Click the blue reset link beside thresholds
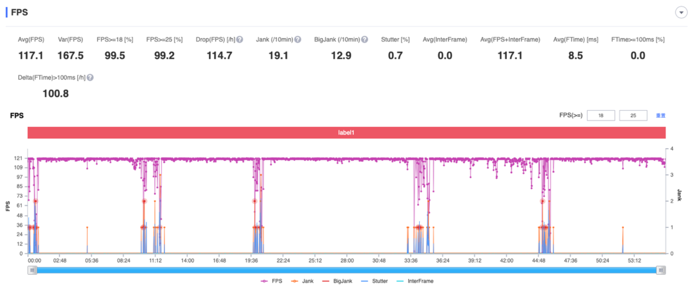 coord(661,115)
